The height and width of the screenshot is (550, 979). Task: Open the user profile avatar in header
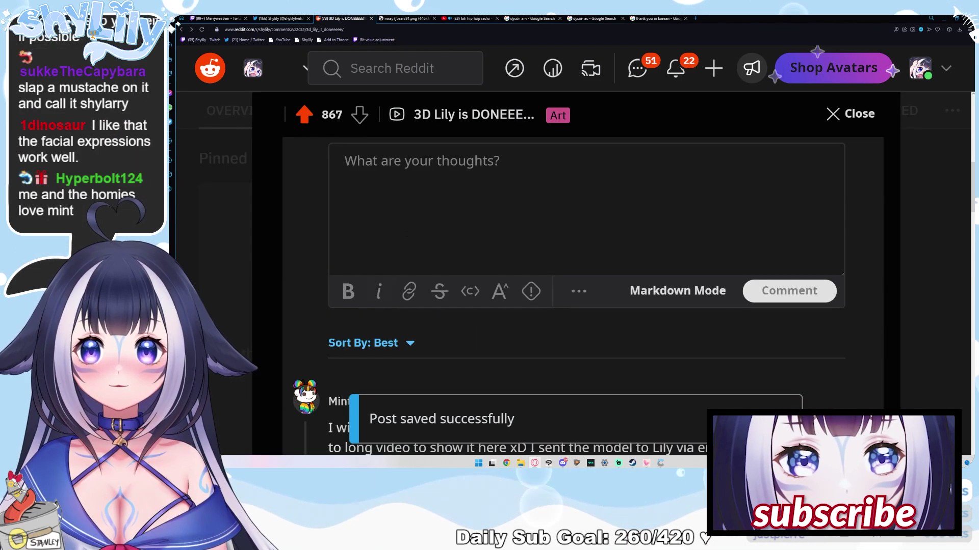[x=921, y=68]
